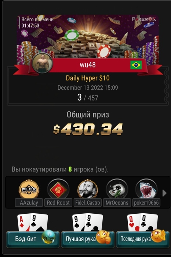Click the Brazil flag icon
The image size is (171, 257).
136,65
